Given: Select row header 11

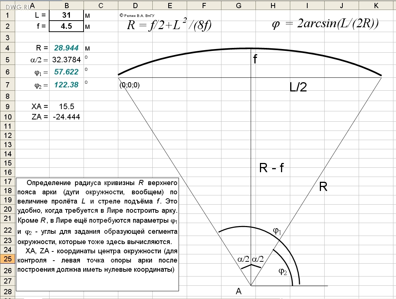Looking at the screenshot, I should pos(7,126).
